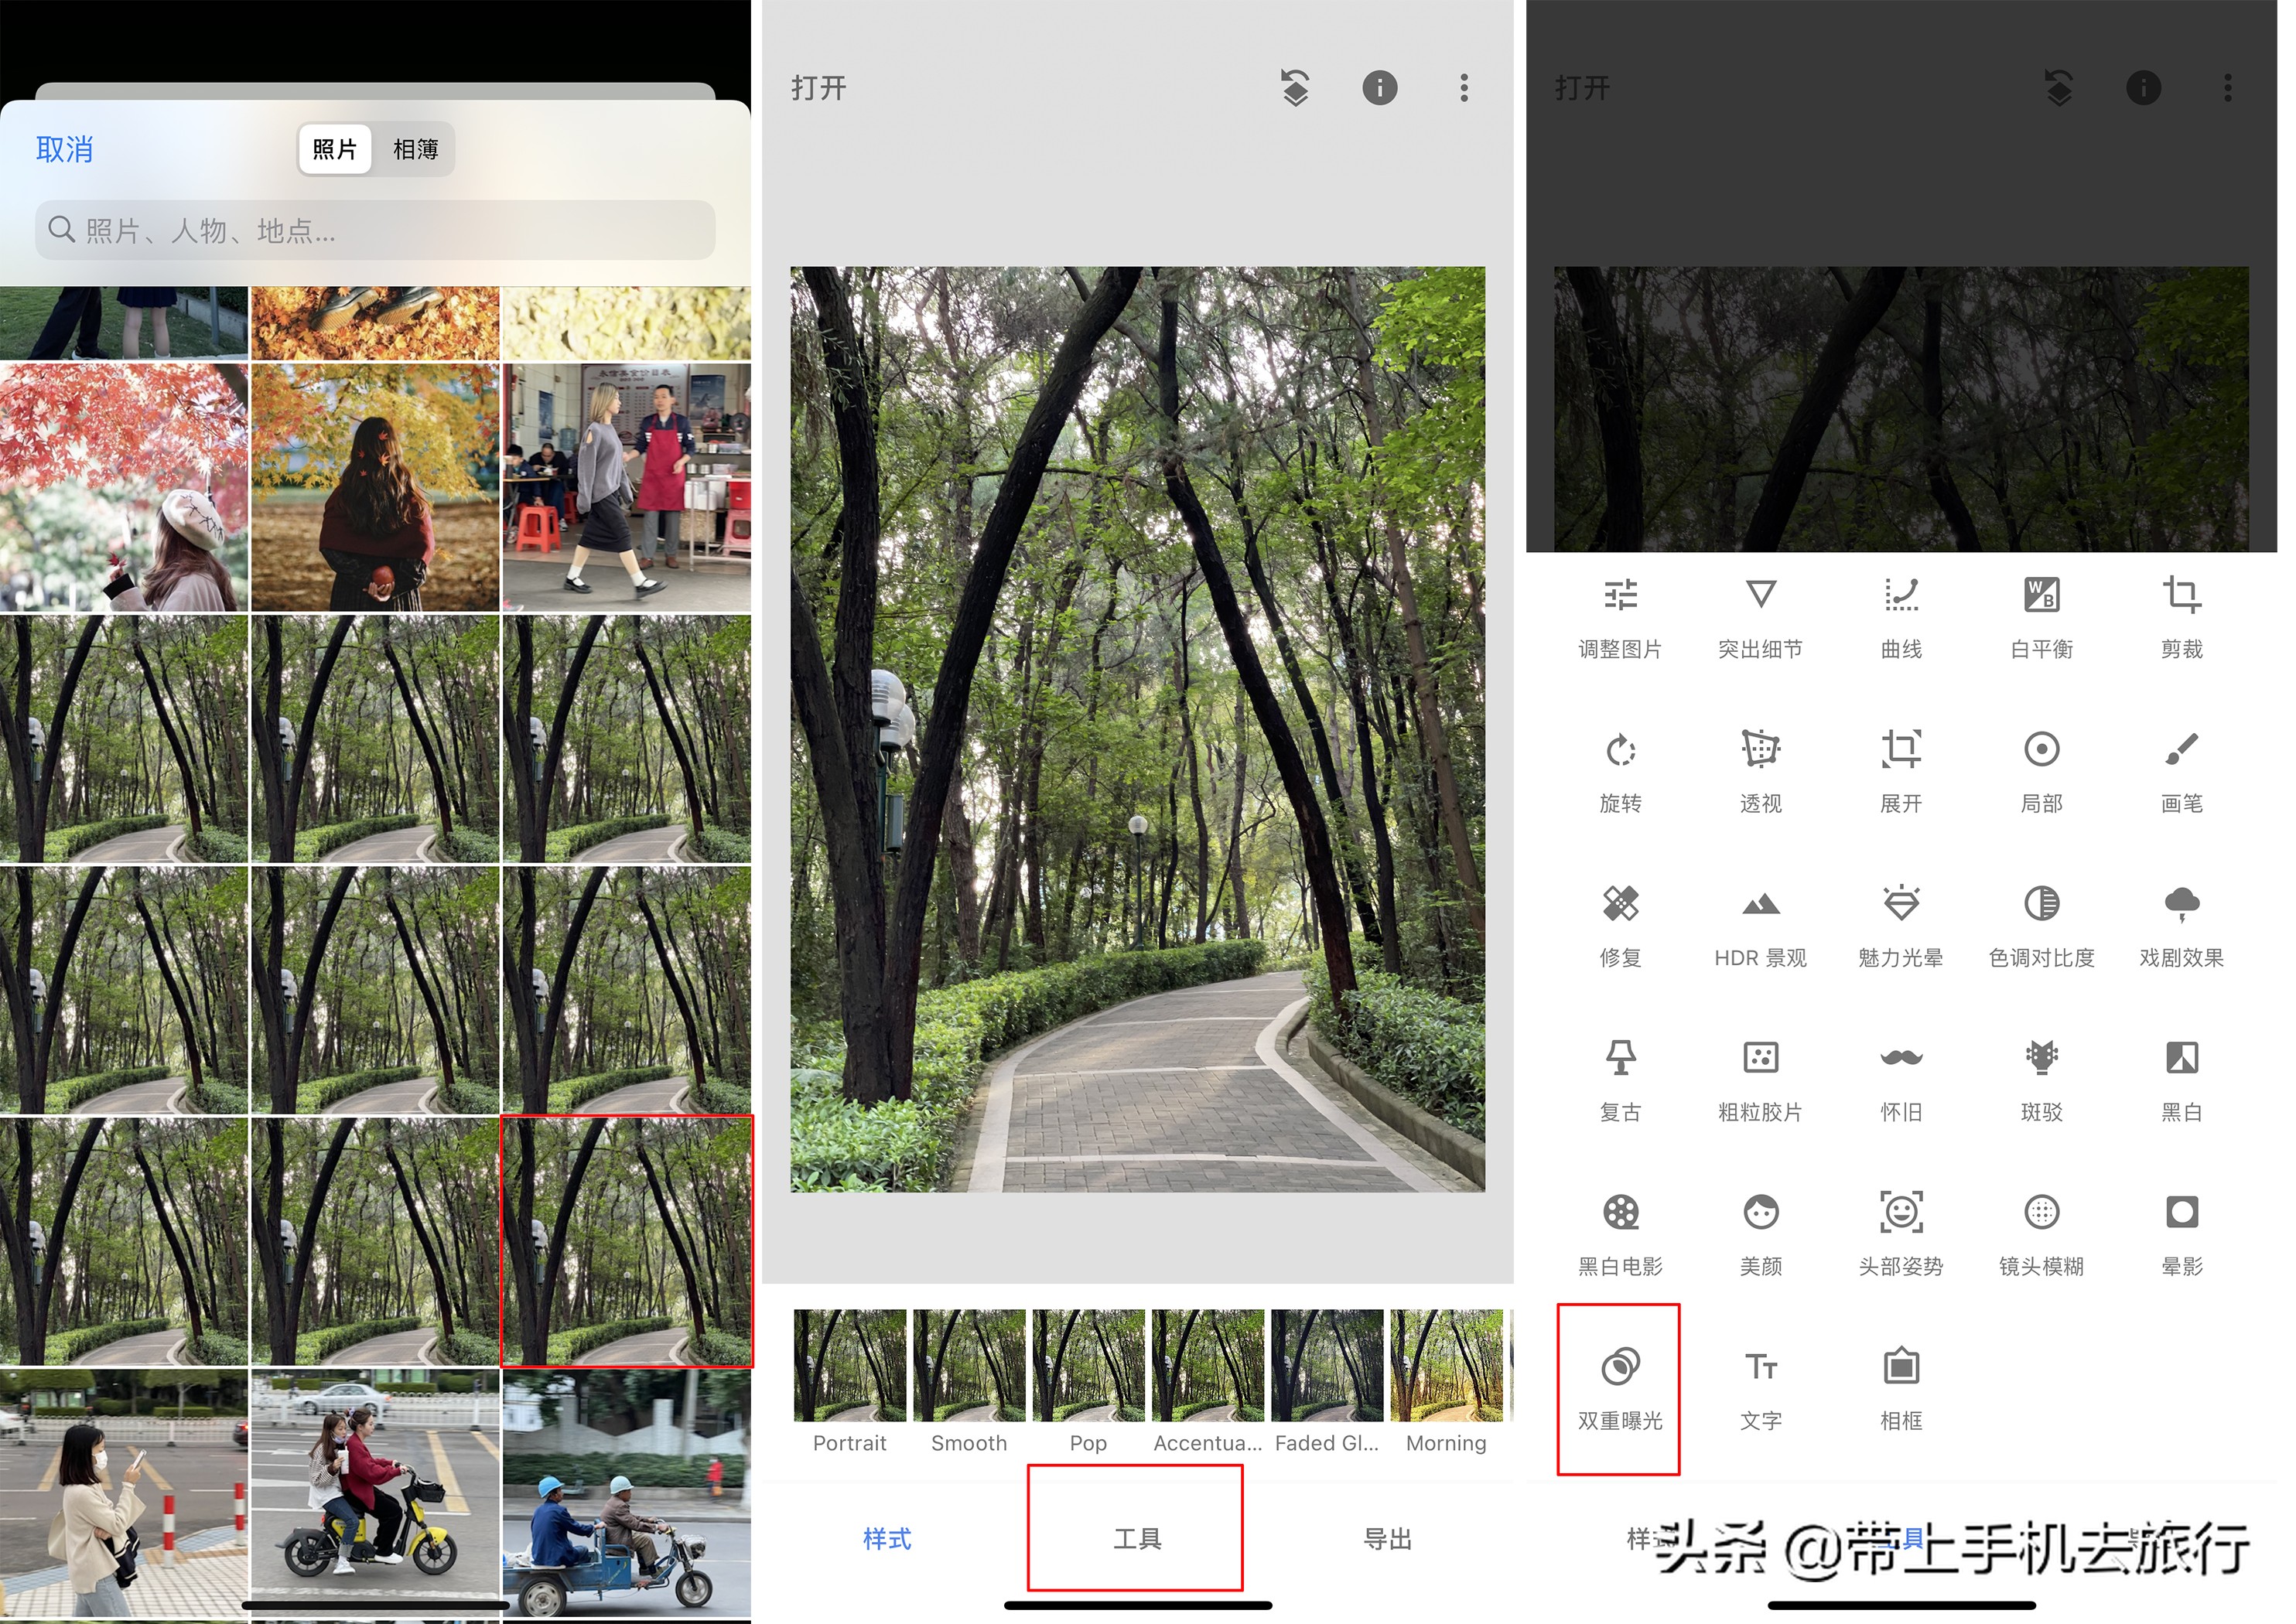Open the 曲线 curves tool

pyautogui.click(x=1901, y=618)
